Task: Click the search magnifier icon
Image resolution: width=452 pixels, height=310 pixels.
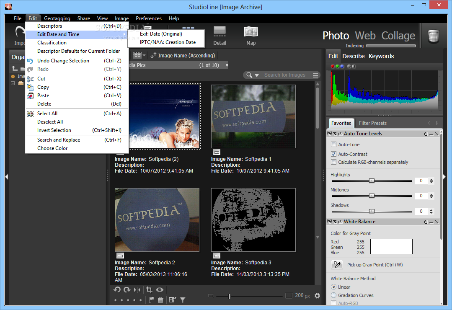Action: 249,75
